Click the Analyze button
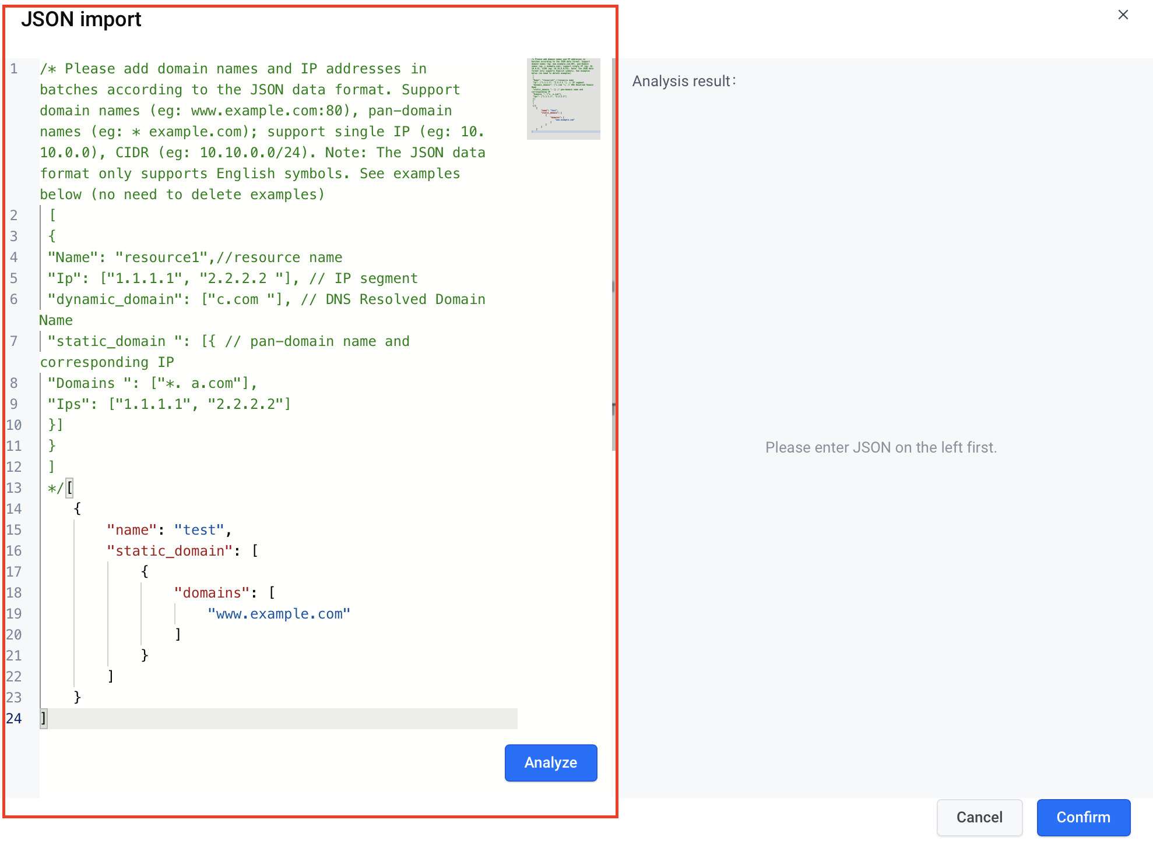The image size is (1153, 848). (551, 762)
